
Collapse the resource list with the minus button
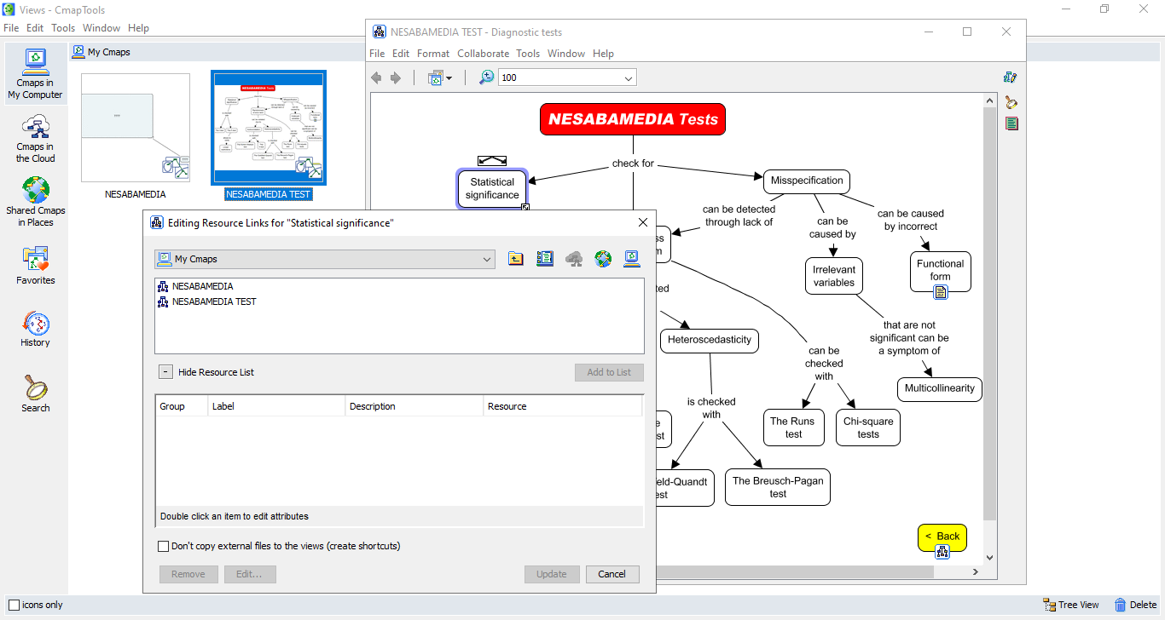point(165,372)
